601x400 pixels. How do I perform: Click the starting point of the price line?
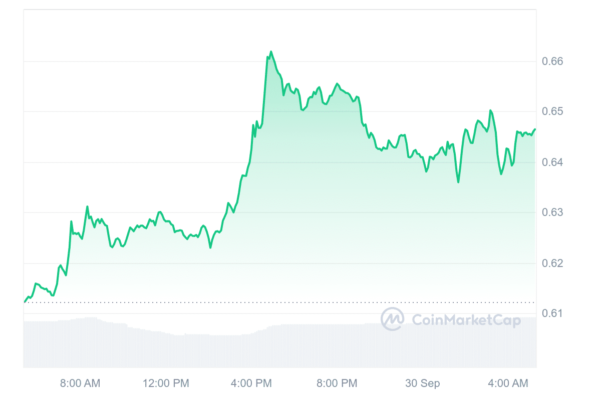(x=25, y=302)
